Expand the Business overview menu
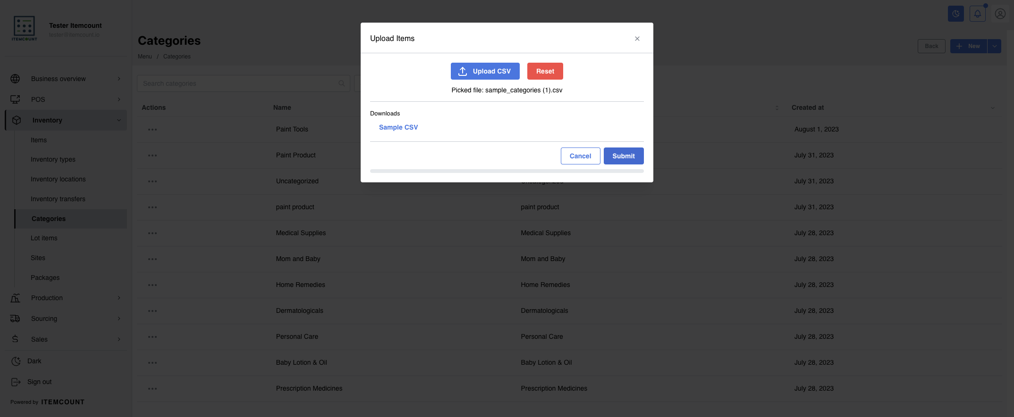 [119, 79]
